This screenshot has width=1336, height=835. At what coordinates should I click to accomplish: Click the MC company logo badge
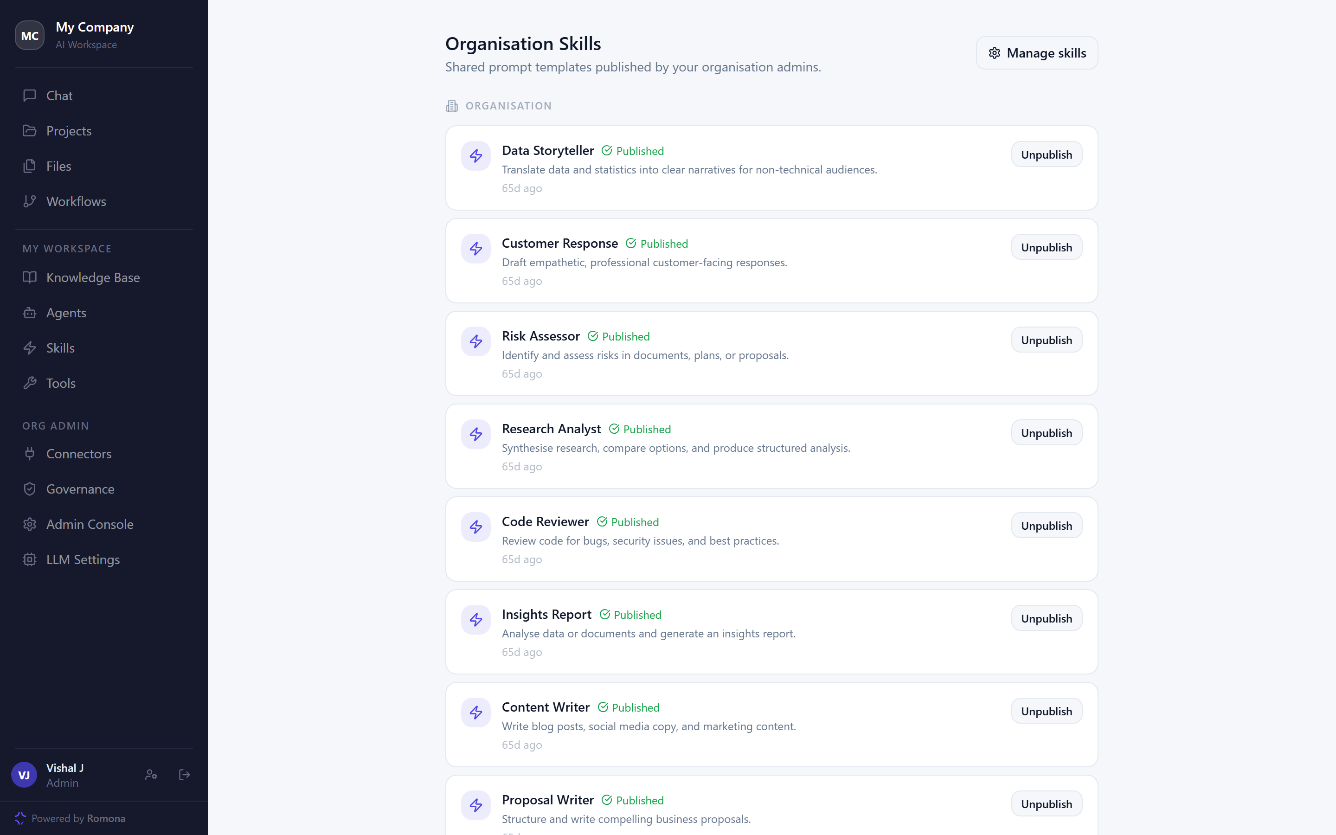30,35
